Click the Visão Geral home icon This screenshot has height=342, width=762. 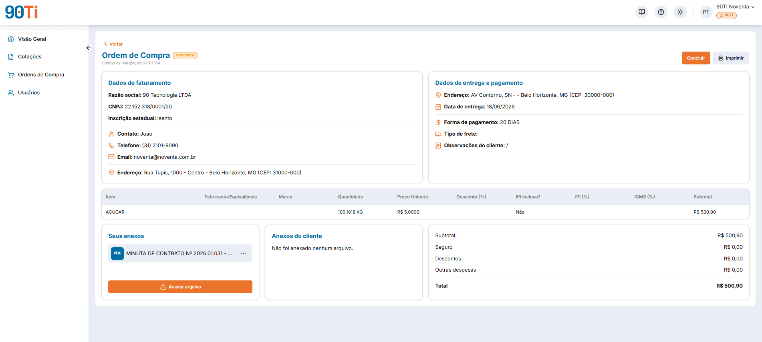click(x=11, y=39)
